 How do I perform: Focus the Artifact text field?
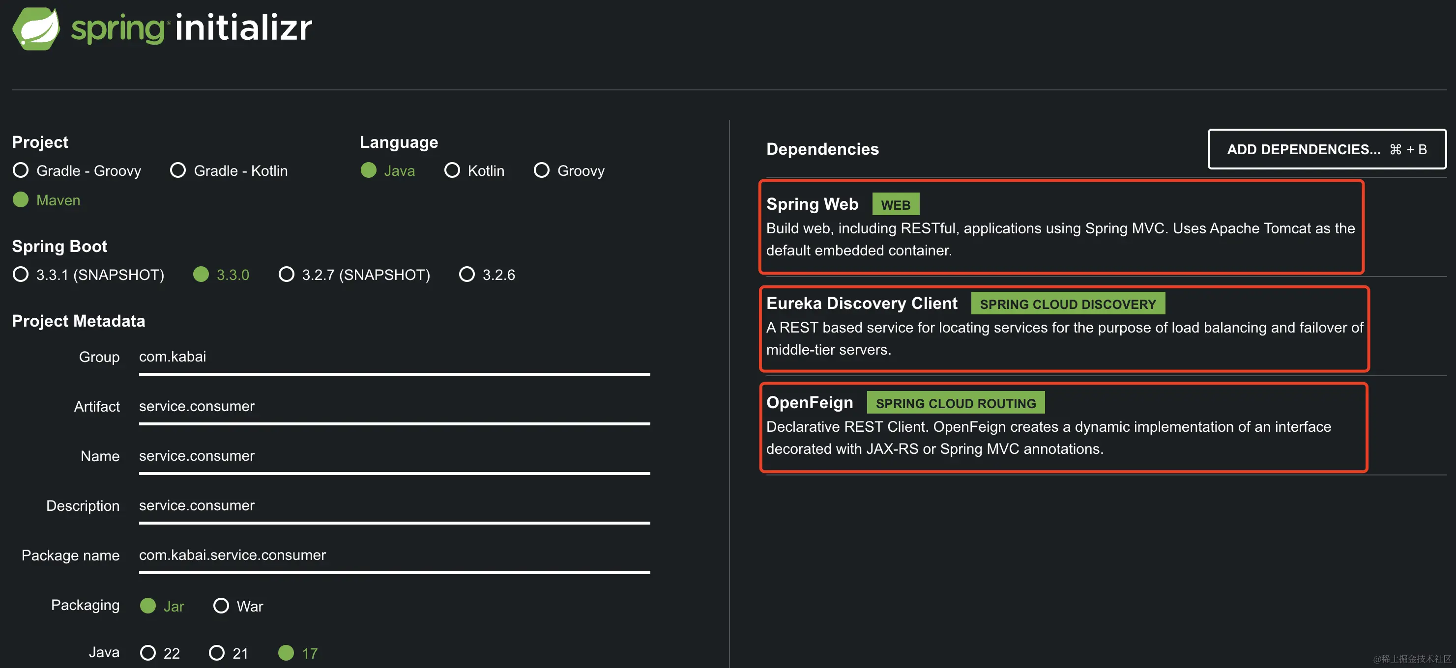(394, 407)
